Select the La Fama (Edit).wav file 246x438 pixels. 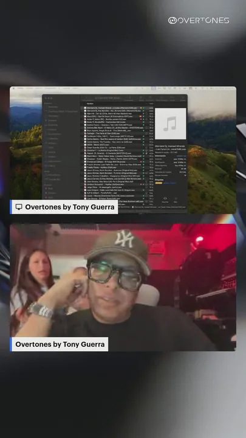point(118,147)
